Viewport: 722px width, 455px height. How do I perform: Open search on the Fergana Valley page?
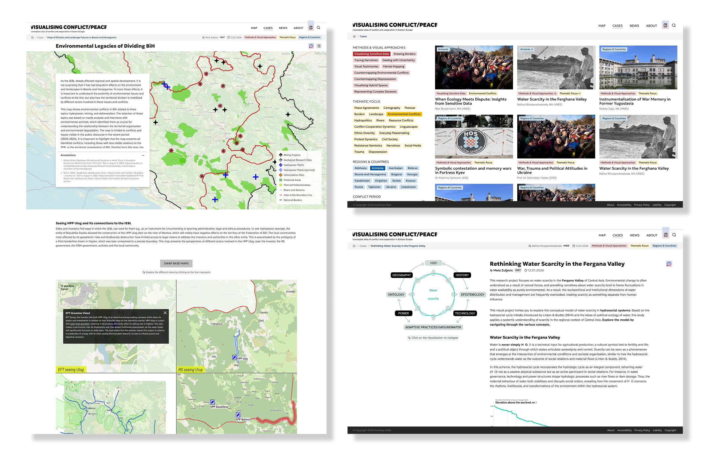tap(674, 235)
